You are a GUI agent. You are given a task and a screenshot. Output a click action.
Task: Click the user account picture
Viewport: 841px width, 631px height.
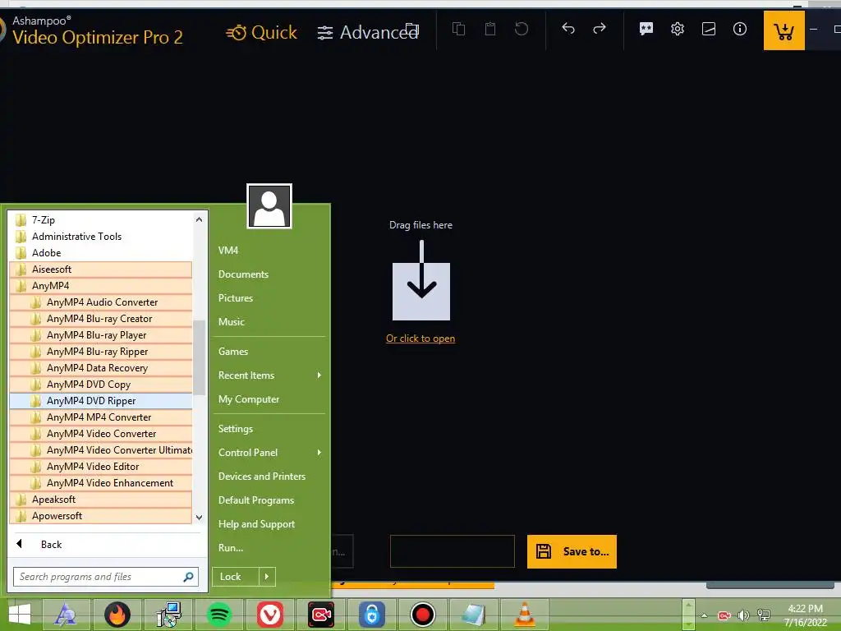pos(269,206)
